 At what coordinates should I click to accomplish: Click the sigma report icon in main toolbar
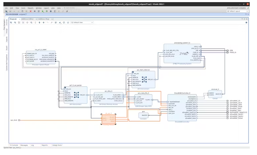[55, 11]
